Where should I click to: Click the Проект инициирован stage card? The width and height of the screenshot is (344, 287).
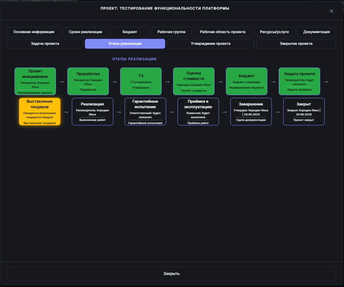tap(35, 81)
